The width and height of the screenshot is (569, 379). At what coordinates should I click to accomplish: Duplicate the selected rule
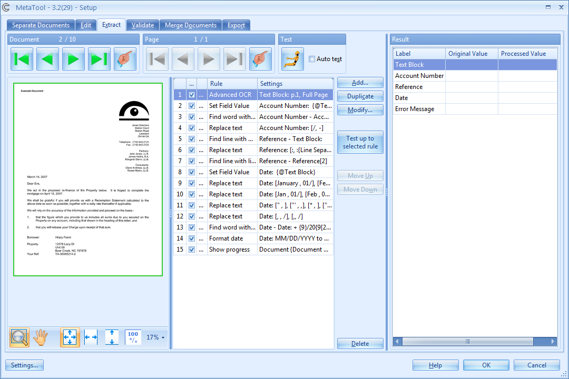click(360, 96)
